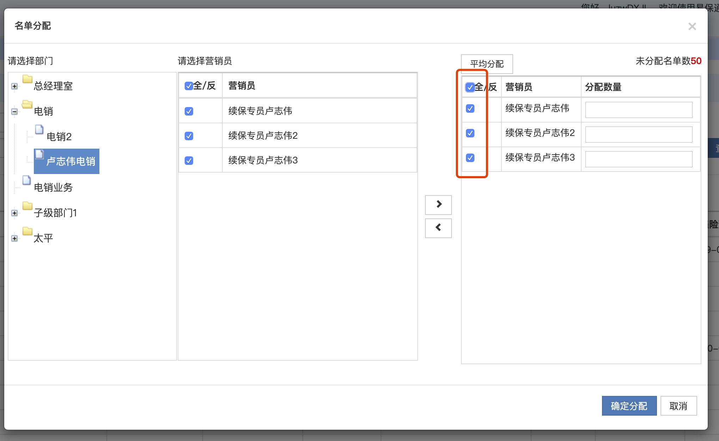719x441 pixels.
Task: Collapse the 电销 tree node
Action: tap(14, 112)
